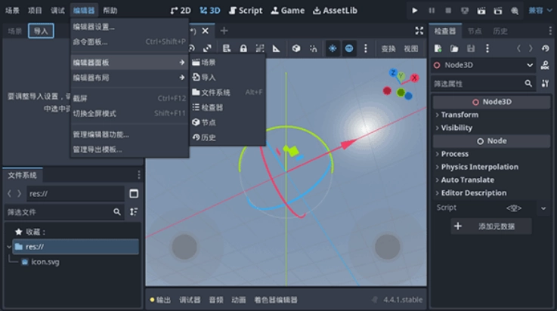Switch to the Script workspace
Image resolution: width=557 pixels, height=311 pixels.
(x=246, y=11)
